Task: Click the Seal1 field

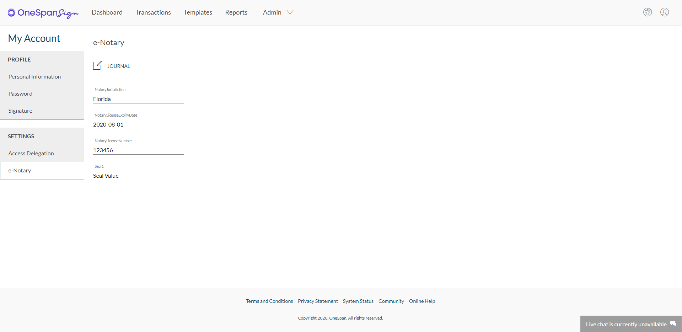Action: (x=139, y=176)
